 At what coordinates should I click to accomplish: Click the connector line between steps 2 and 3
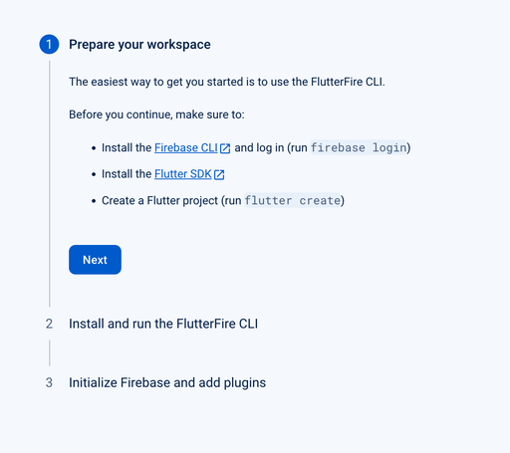tap(50, 352)
